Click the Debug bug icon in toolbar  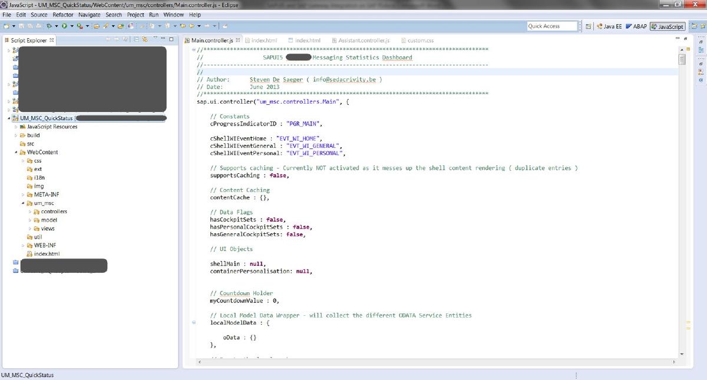click(49, 26)
